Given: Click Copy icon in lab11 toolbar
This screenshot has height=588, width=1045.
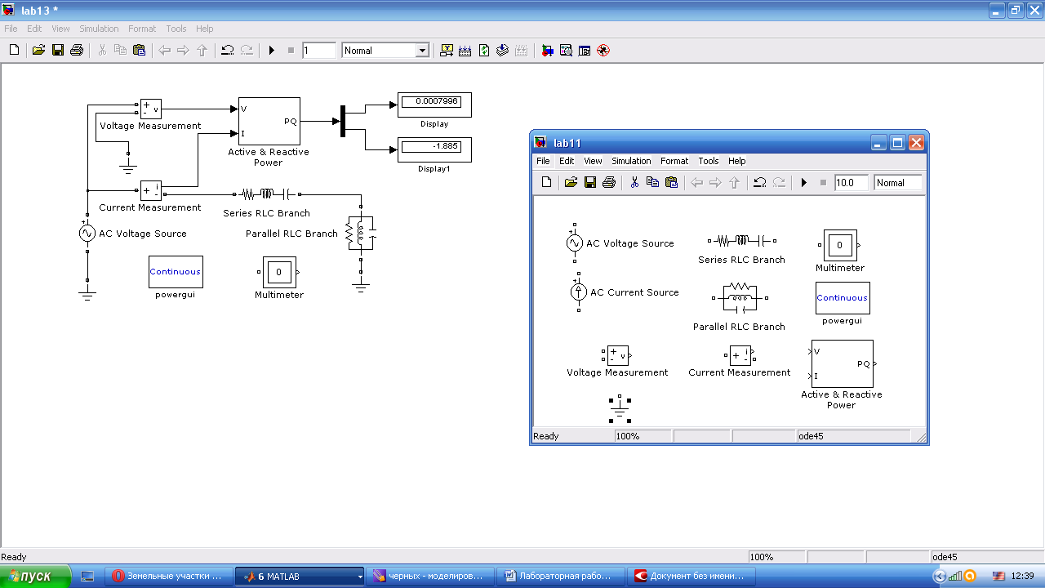Looking at the screenshot, I should click(653, 182).
